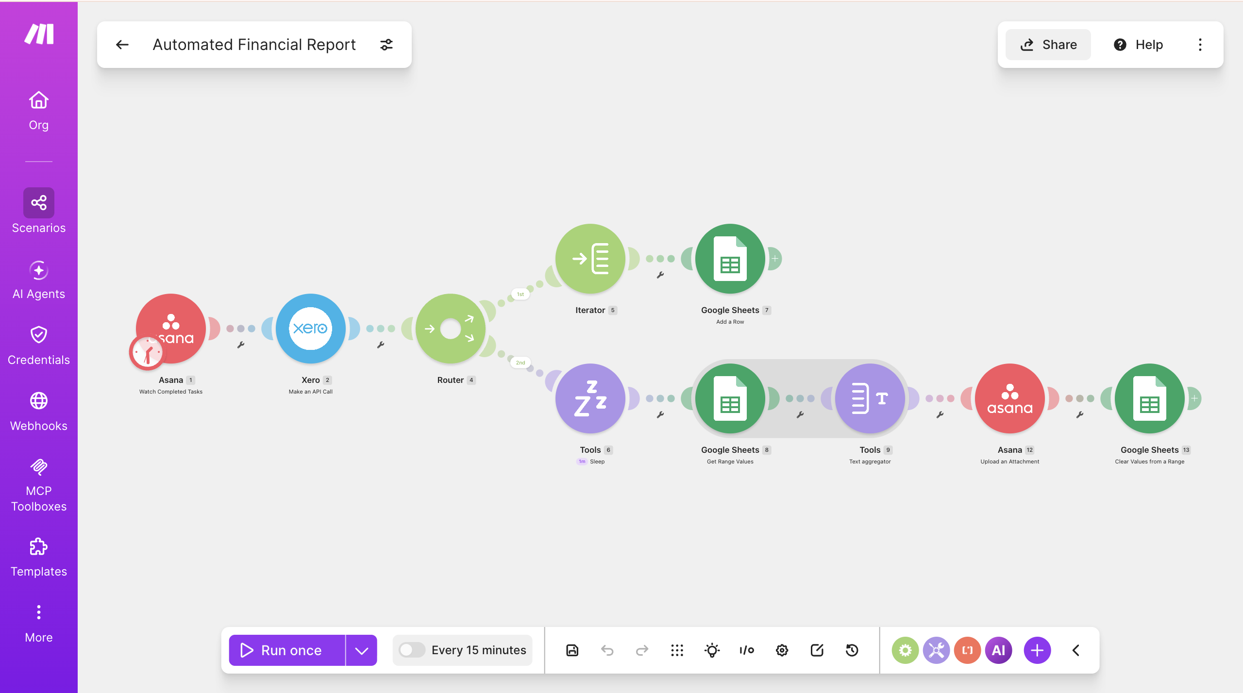Expand the Run once dropdown arrow
The image size is (1243, 693).
(362, 650)
